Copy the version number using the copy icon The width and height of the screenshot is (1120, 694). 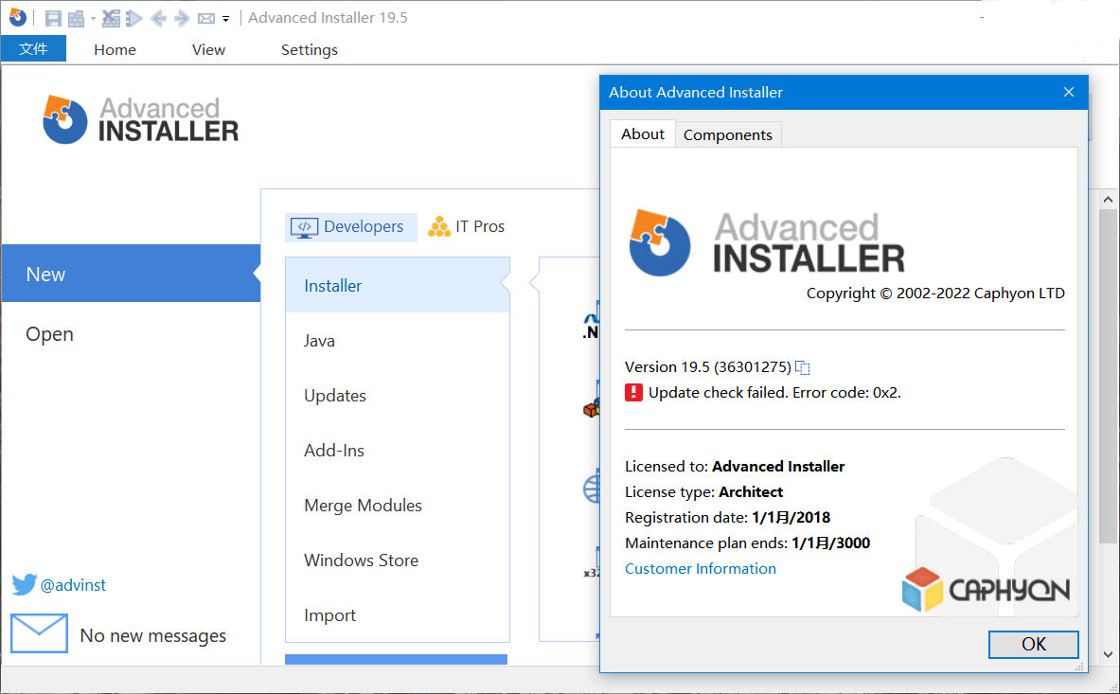(x=802, y=367)
